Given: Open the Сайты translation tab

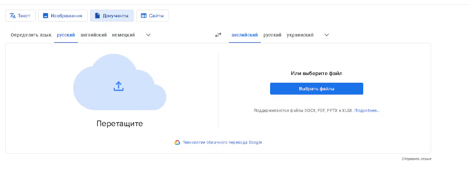Looking at the screenshot, I should click(x=153, y=16).
